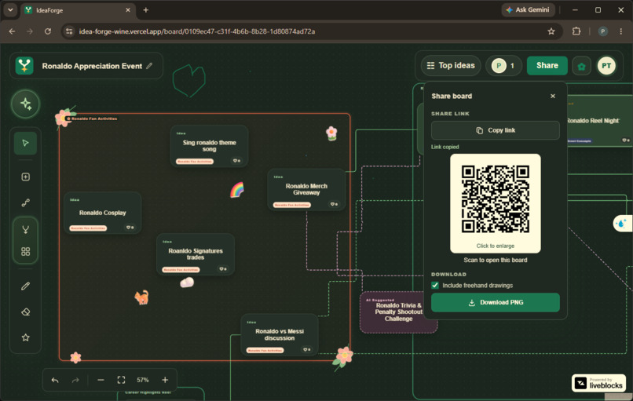
Task: Click the orange cat sticker
Action: 141,297
